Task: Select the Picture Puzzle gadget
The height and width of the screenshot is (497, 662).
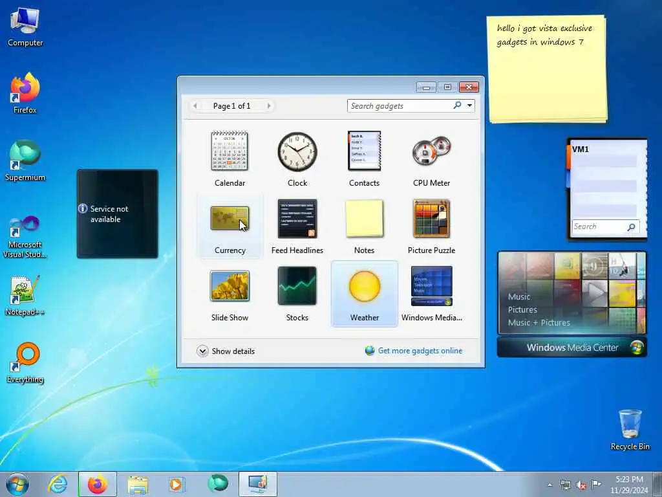Action: [x=431, y=226]
